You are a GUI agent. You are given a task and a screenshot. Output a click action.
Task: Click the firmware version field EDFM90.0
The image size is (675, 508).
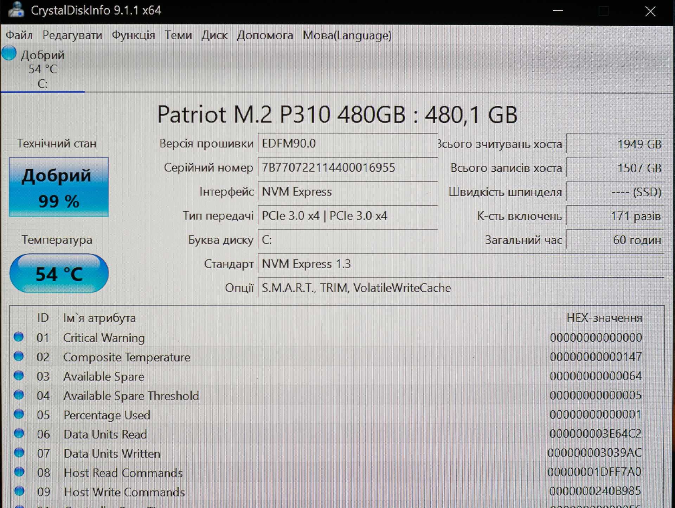pyautogui.click(x=348, y=143)
